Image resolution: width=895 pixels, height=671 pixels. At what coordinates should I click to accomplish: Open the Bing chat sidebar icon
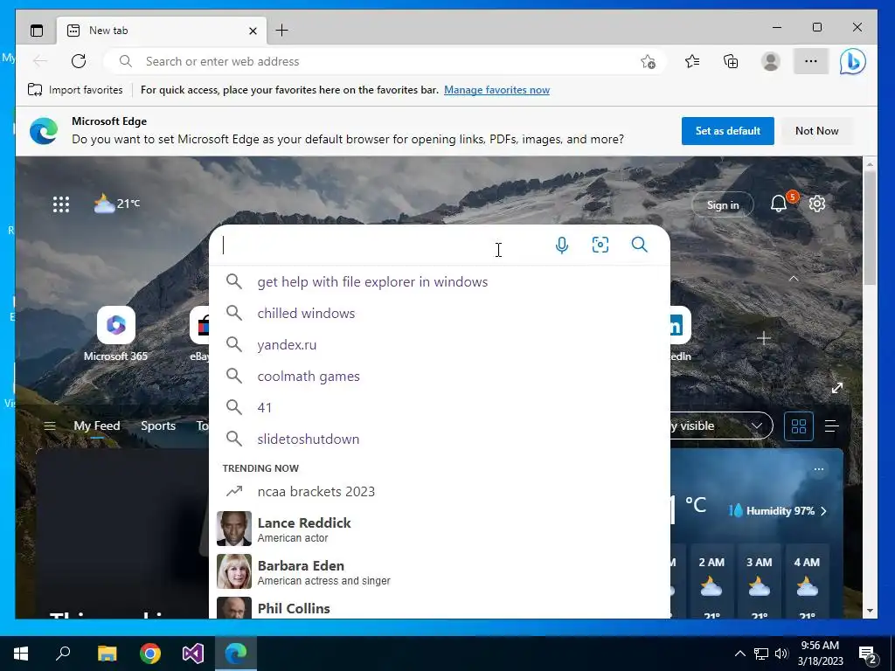click(x=853, y=61)
